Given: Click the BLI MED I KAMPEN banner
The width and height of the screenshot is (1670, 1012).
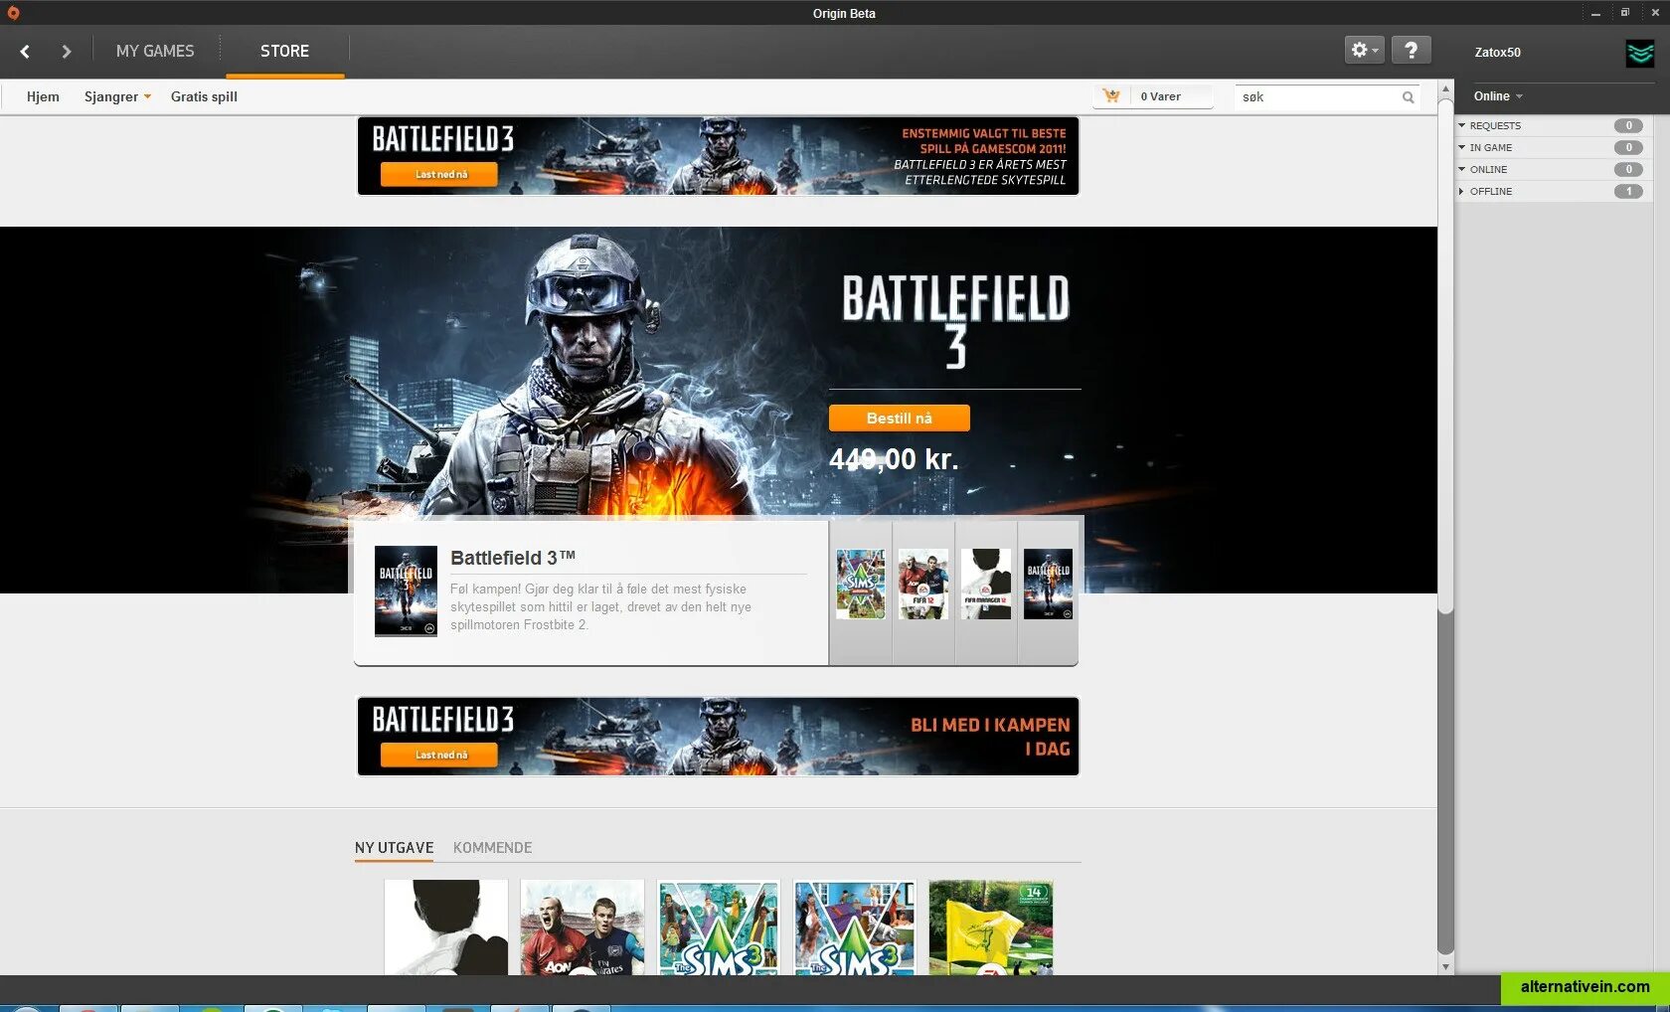Looking at the screenshot, I should tap(718, 737).
